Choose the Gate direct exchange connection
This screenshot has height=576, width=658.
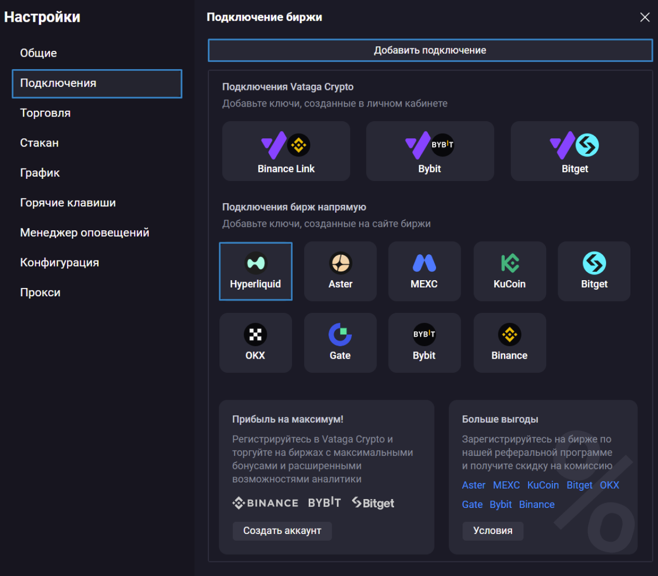[340, 343]
